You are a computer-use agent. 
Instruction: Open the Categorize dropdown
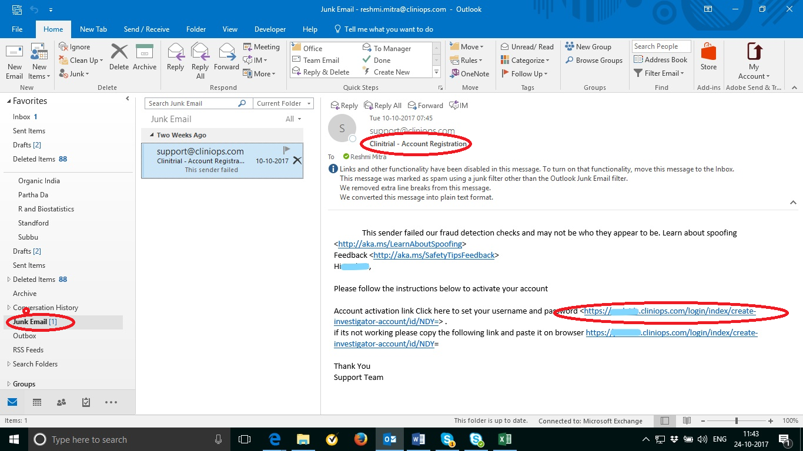click(525, 60)
